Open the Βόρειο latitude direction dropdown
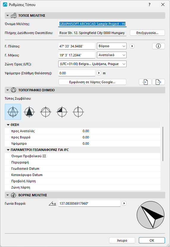Image resolution: width=170 pixels, height=247 pixels. (x=112, y=46)
